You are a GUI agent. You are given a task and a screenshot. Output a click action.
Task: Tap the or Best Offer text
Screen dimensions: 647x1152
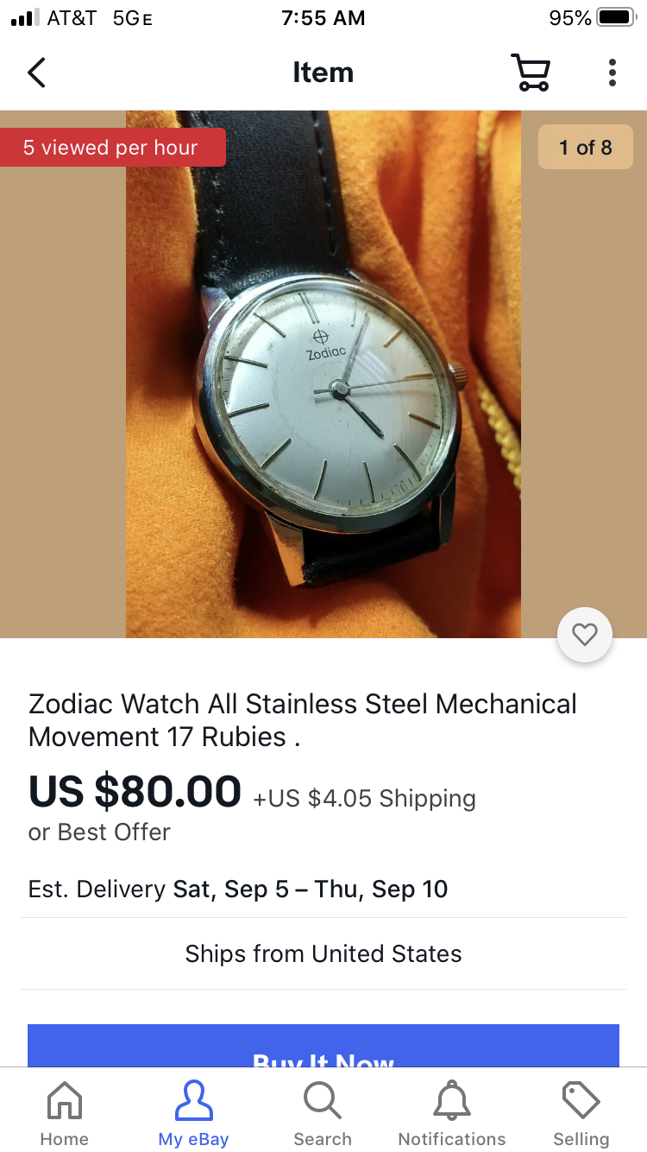[99, 832]
